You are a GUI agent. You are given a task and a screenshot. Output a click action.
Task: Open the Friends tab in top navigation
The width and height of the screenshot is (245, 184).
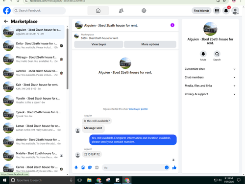click(x=121, y=11)
